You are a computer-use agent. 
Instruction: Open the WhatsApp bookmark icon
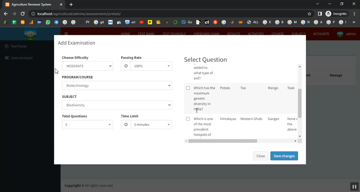tap(48, 22)
